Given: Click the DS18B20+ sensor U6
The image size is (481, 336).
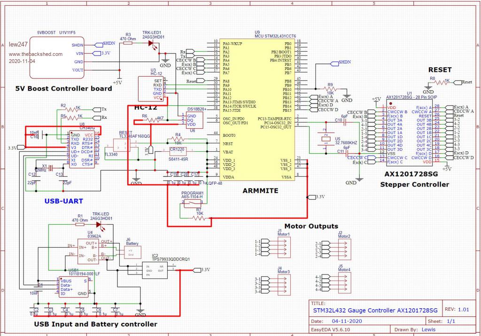Looking at the screenshot, I should point(192,120).
